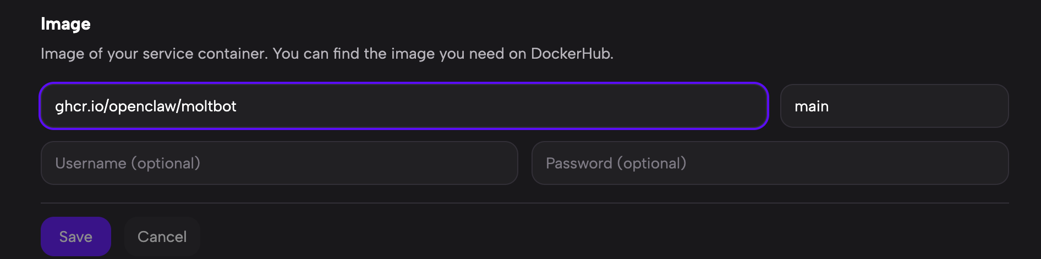The image size is (1041, 259).
Task: Select the Username (optional) field
Action: click(279, 163)
